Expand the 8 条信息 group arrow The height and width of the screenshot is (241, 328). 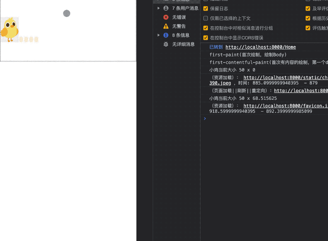click(159, 35)
